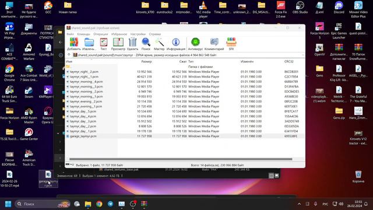Select file garage_taymyr.pcm in archive
Screen dimensions: 373x210
[185, 136]
